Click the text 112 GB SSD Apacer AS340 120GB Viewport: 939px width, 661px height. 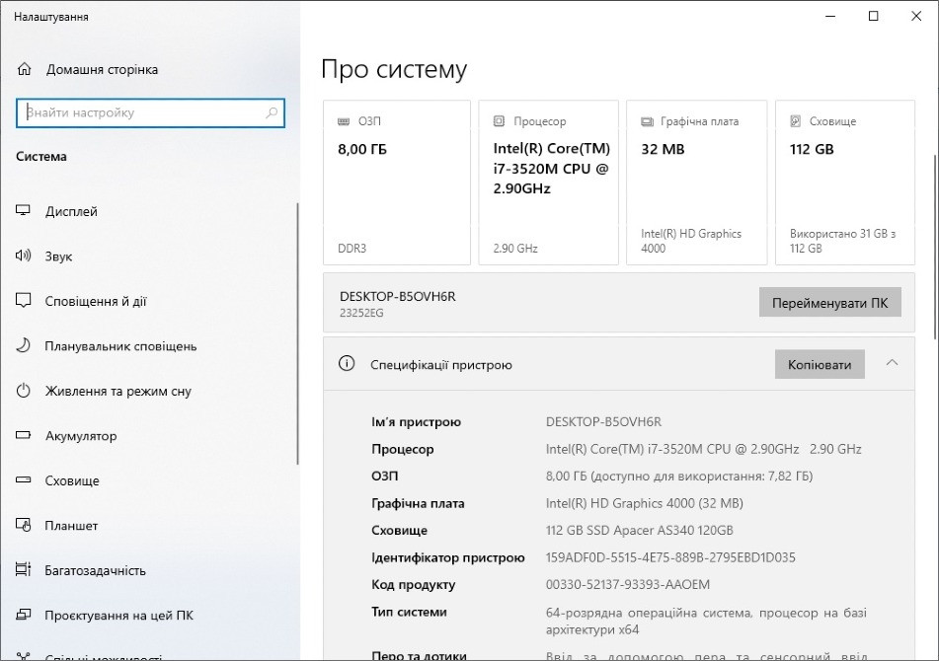(x=639, y=530)
